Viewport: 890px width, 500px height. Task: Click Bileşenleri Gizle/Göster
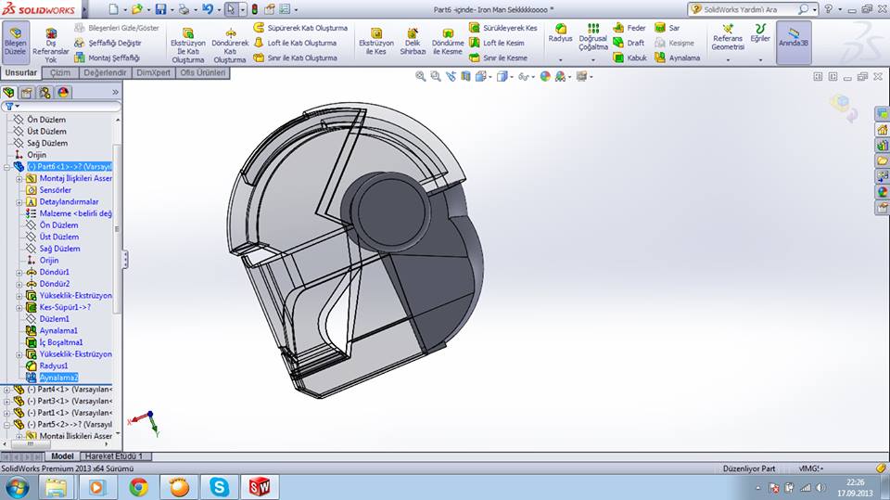(x=117, y=28)
